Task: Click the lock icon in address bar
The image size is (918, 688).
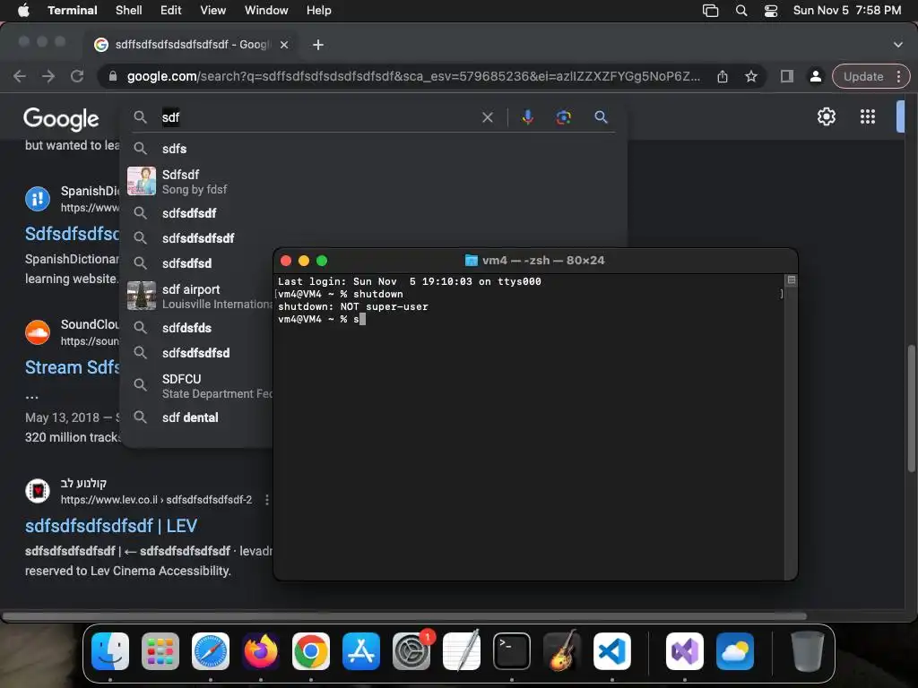Action: click(x=113, y=77)
